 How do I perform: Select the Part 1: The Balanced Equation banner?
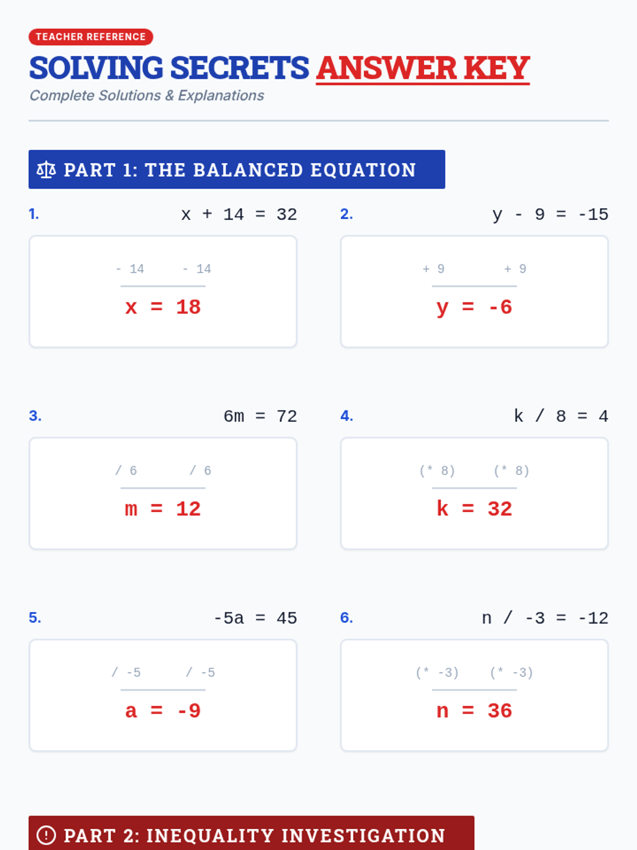click(x=237, y=169)
